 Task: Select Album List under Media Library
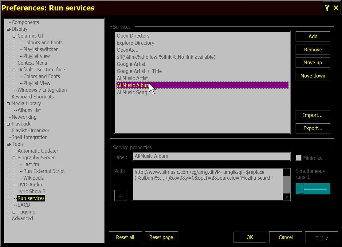(29, 110)
